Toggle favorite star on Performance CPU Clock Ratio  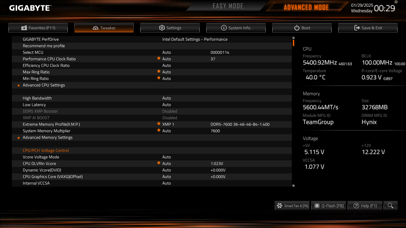[159, 59]
